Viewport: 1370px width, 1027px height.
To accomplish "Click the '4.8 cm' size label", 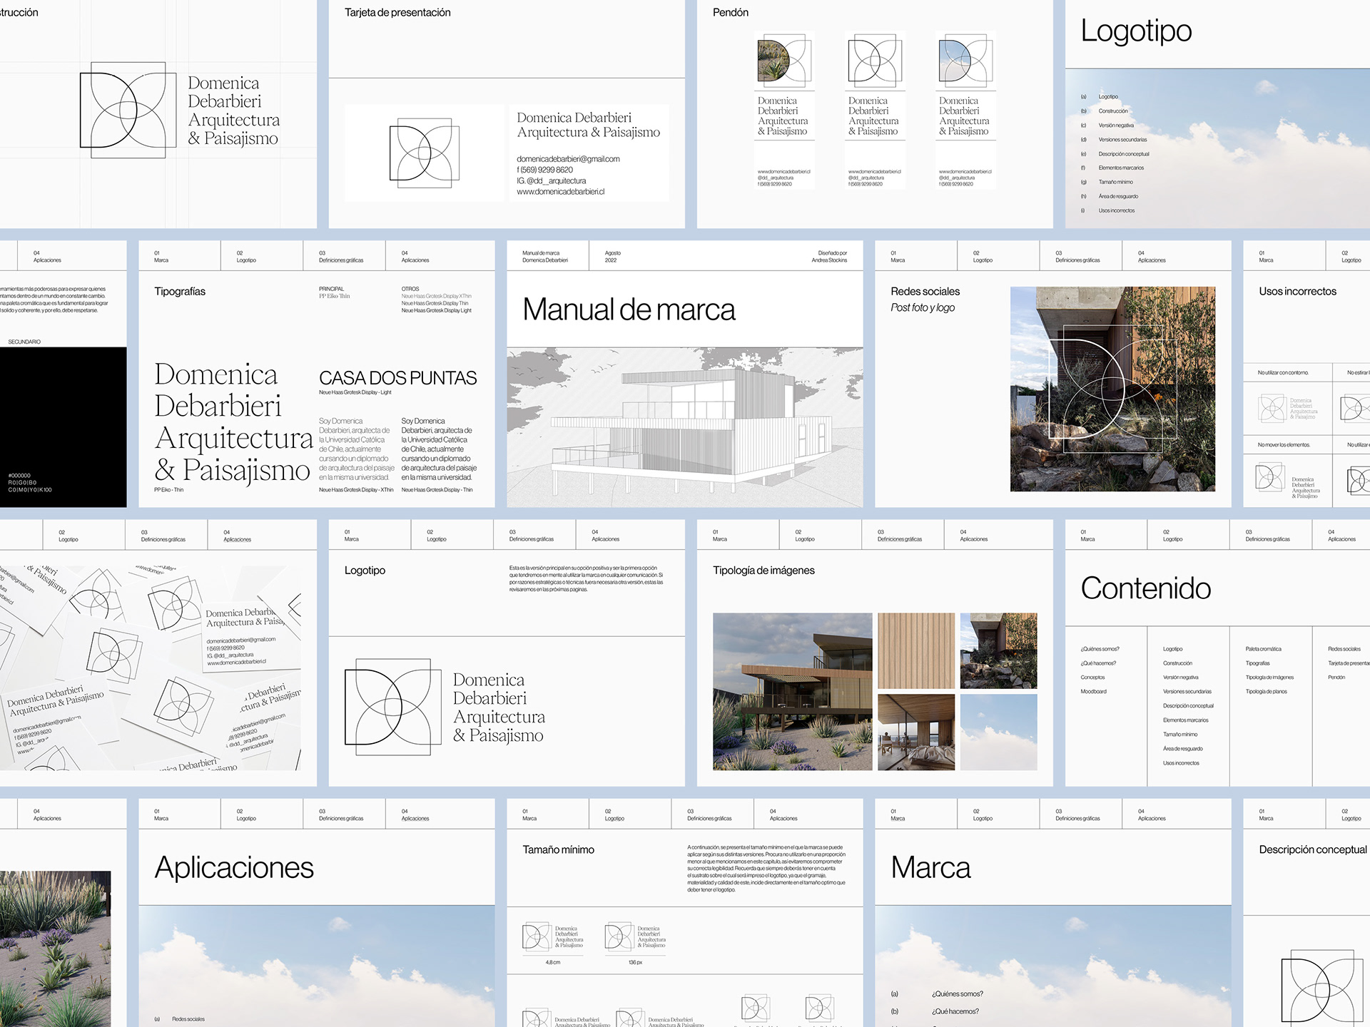I will (x=553, y=963).
